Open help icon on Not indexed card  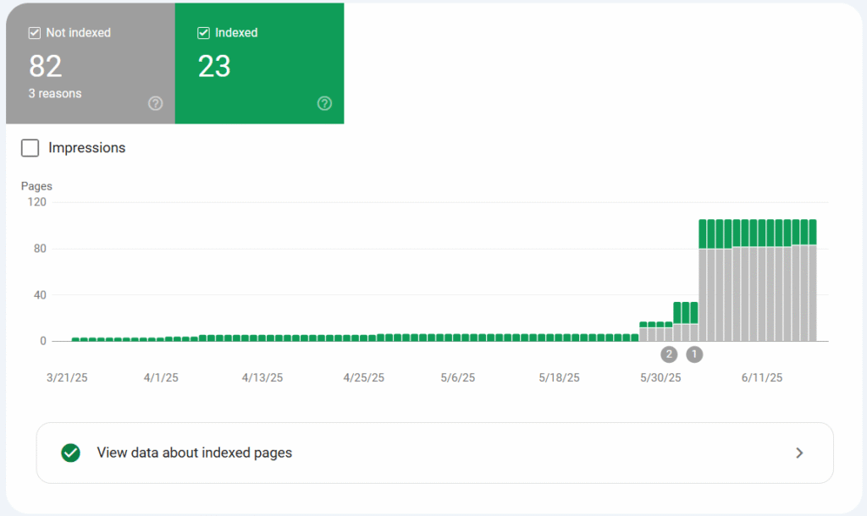pos(155,103)
